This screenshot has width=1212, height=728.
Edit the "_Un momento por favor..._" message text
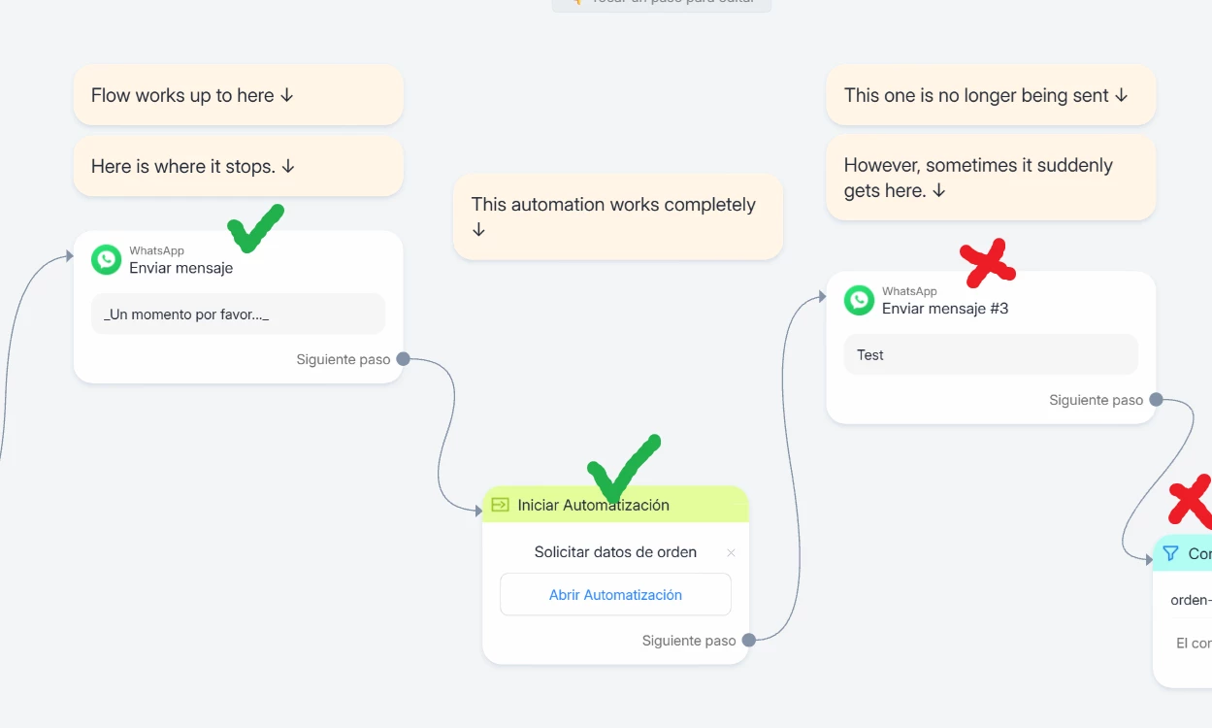(x=238, y=314)
